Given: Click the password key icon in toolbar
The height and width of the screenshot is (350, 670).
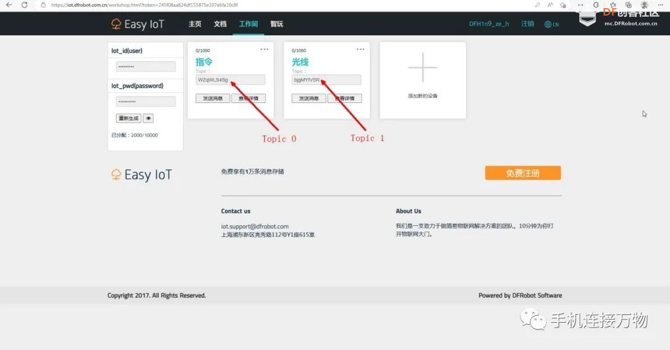Looking at the screenshot, I should (x=537, y=5).
